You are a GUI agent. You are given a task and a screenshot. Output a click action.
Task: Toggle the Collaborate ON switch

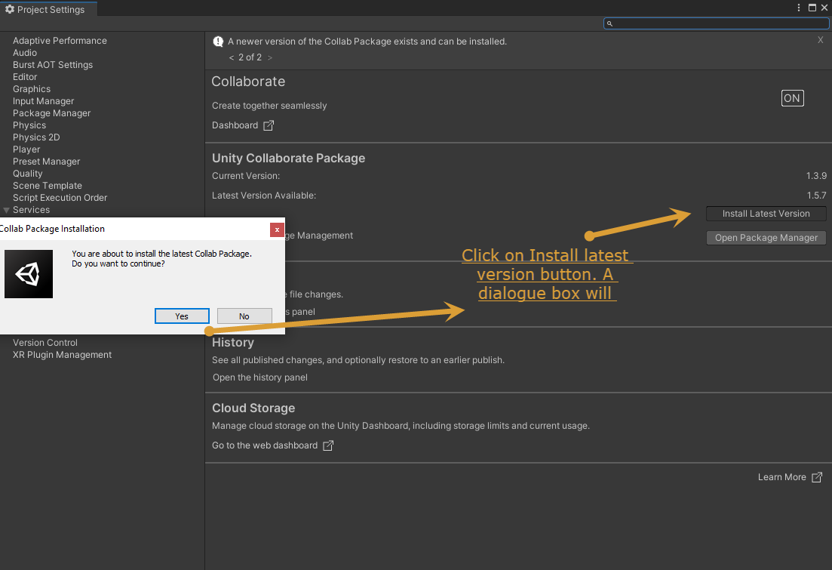(x=792, y=97)
